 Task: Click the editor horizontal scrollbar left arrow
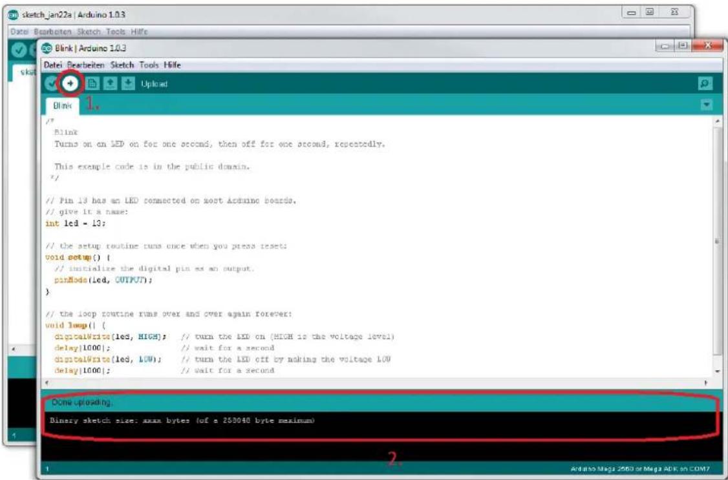pos(46,383)
